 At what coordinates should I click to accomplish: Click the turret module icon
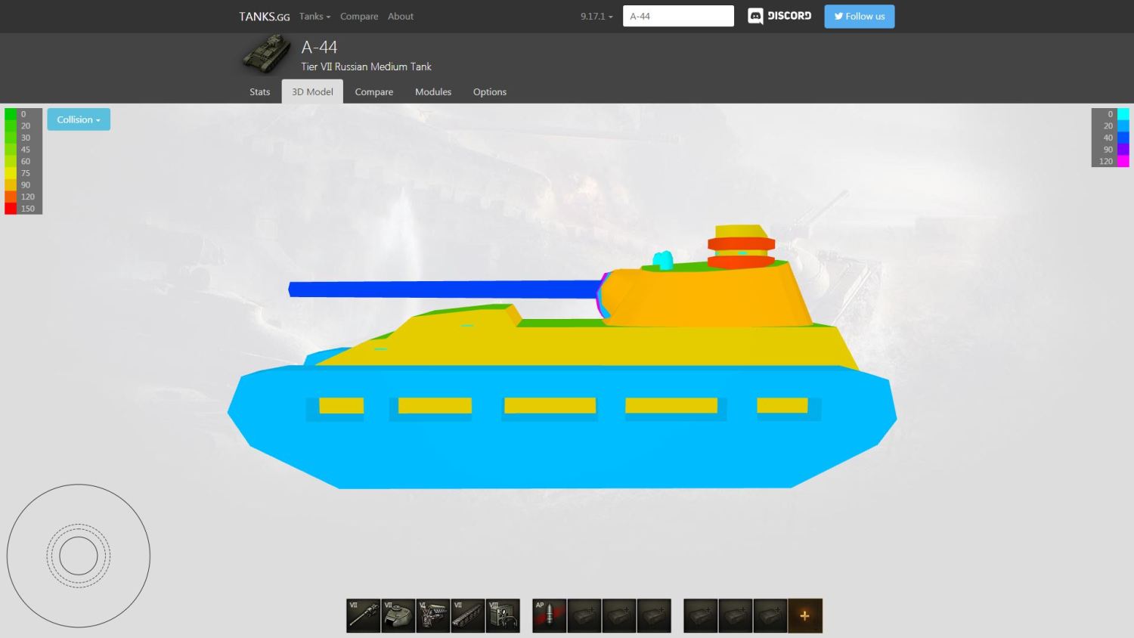click(398, 615)
